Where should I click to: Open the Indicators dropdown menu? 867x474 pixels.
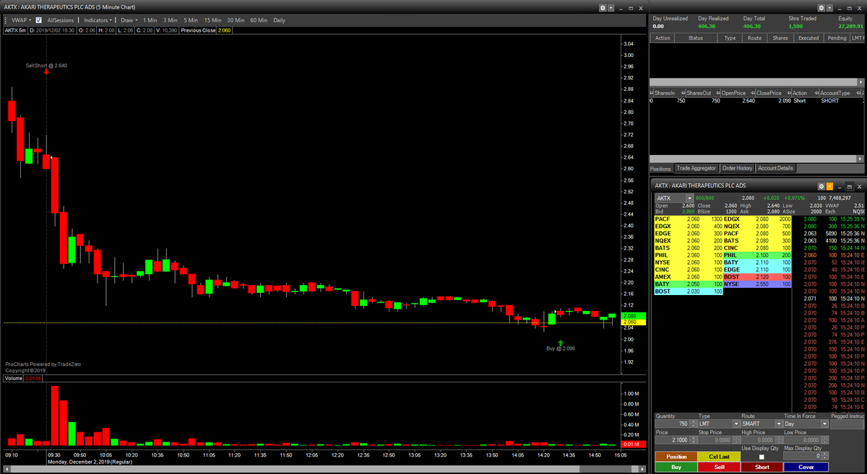pyautogui.click(x=98, y=20)
